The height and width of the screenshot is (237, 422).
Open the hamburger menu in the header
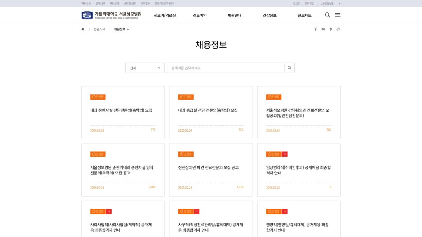point(338,14)
